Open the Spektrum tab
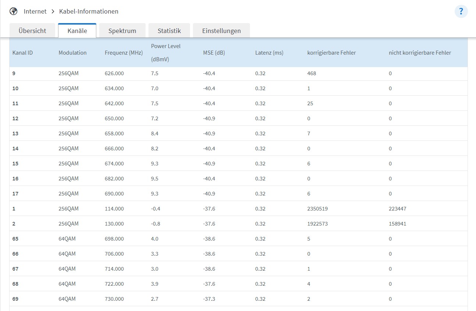476x311 pixels. tap(122, 31)
